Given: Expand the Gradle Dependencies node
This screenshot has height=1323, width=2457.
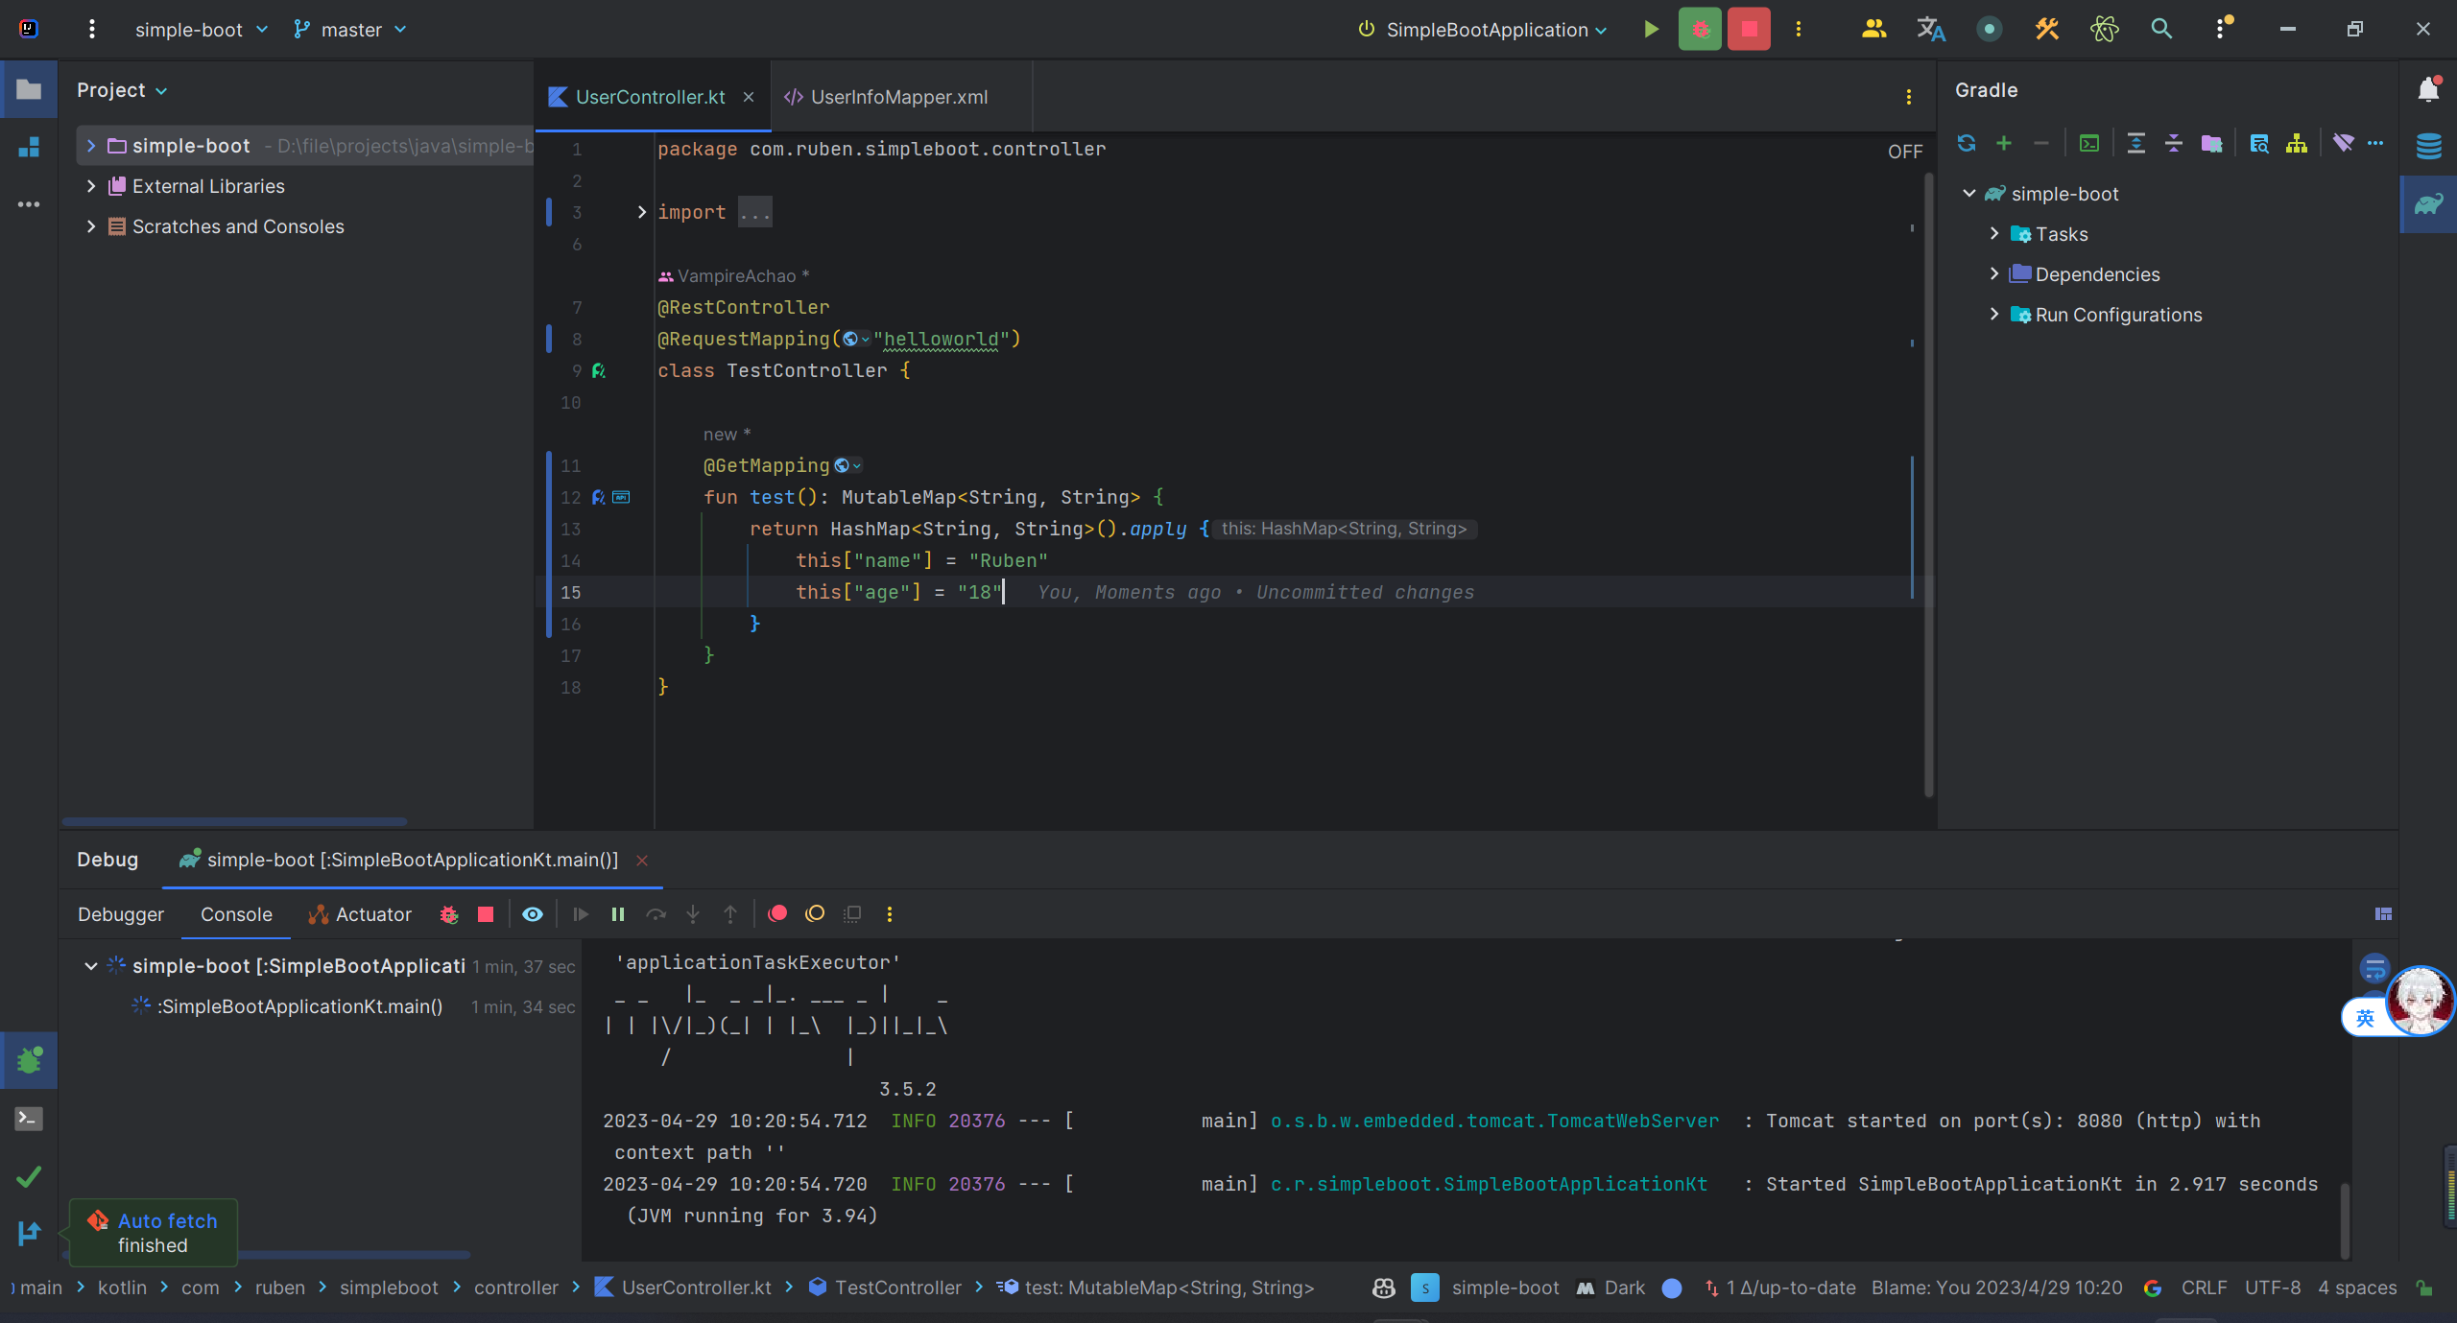Looking at the screenshot, I should tap(1994, 274).
